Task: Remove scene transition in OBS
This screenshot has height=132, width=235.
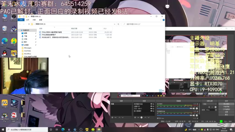Action: [212, 107]
